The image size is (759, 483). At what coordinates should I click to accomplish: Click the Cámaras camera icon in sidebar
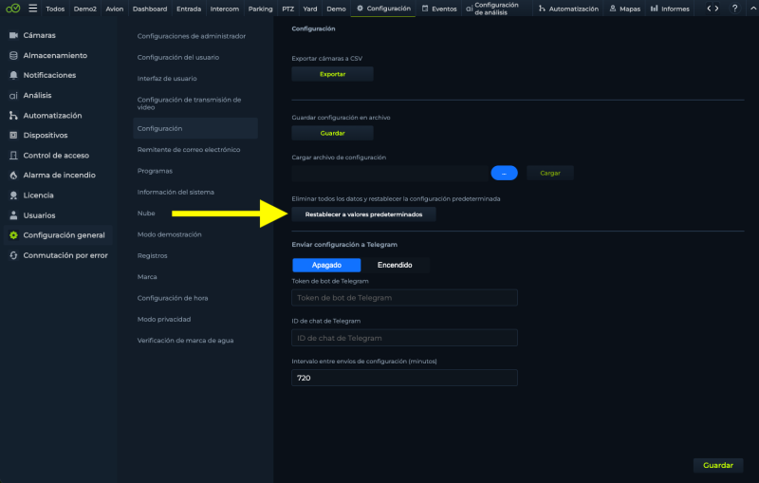[13, 35]
